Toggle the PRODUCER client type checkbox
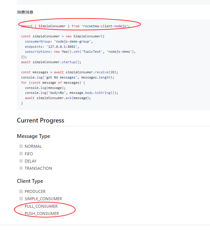The height and width of the screenshot is (230, 210). pyautogui.click(x=21, y=191)
